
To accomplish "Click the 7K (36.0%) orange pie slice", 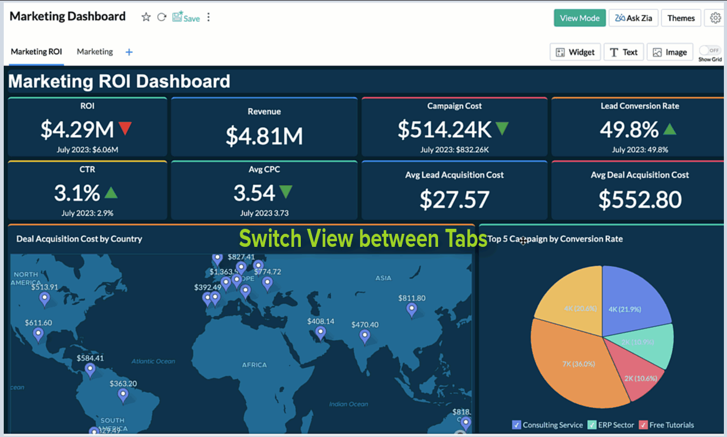I will pyautogui.click(x=578, y=364).
